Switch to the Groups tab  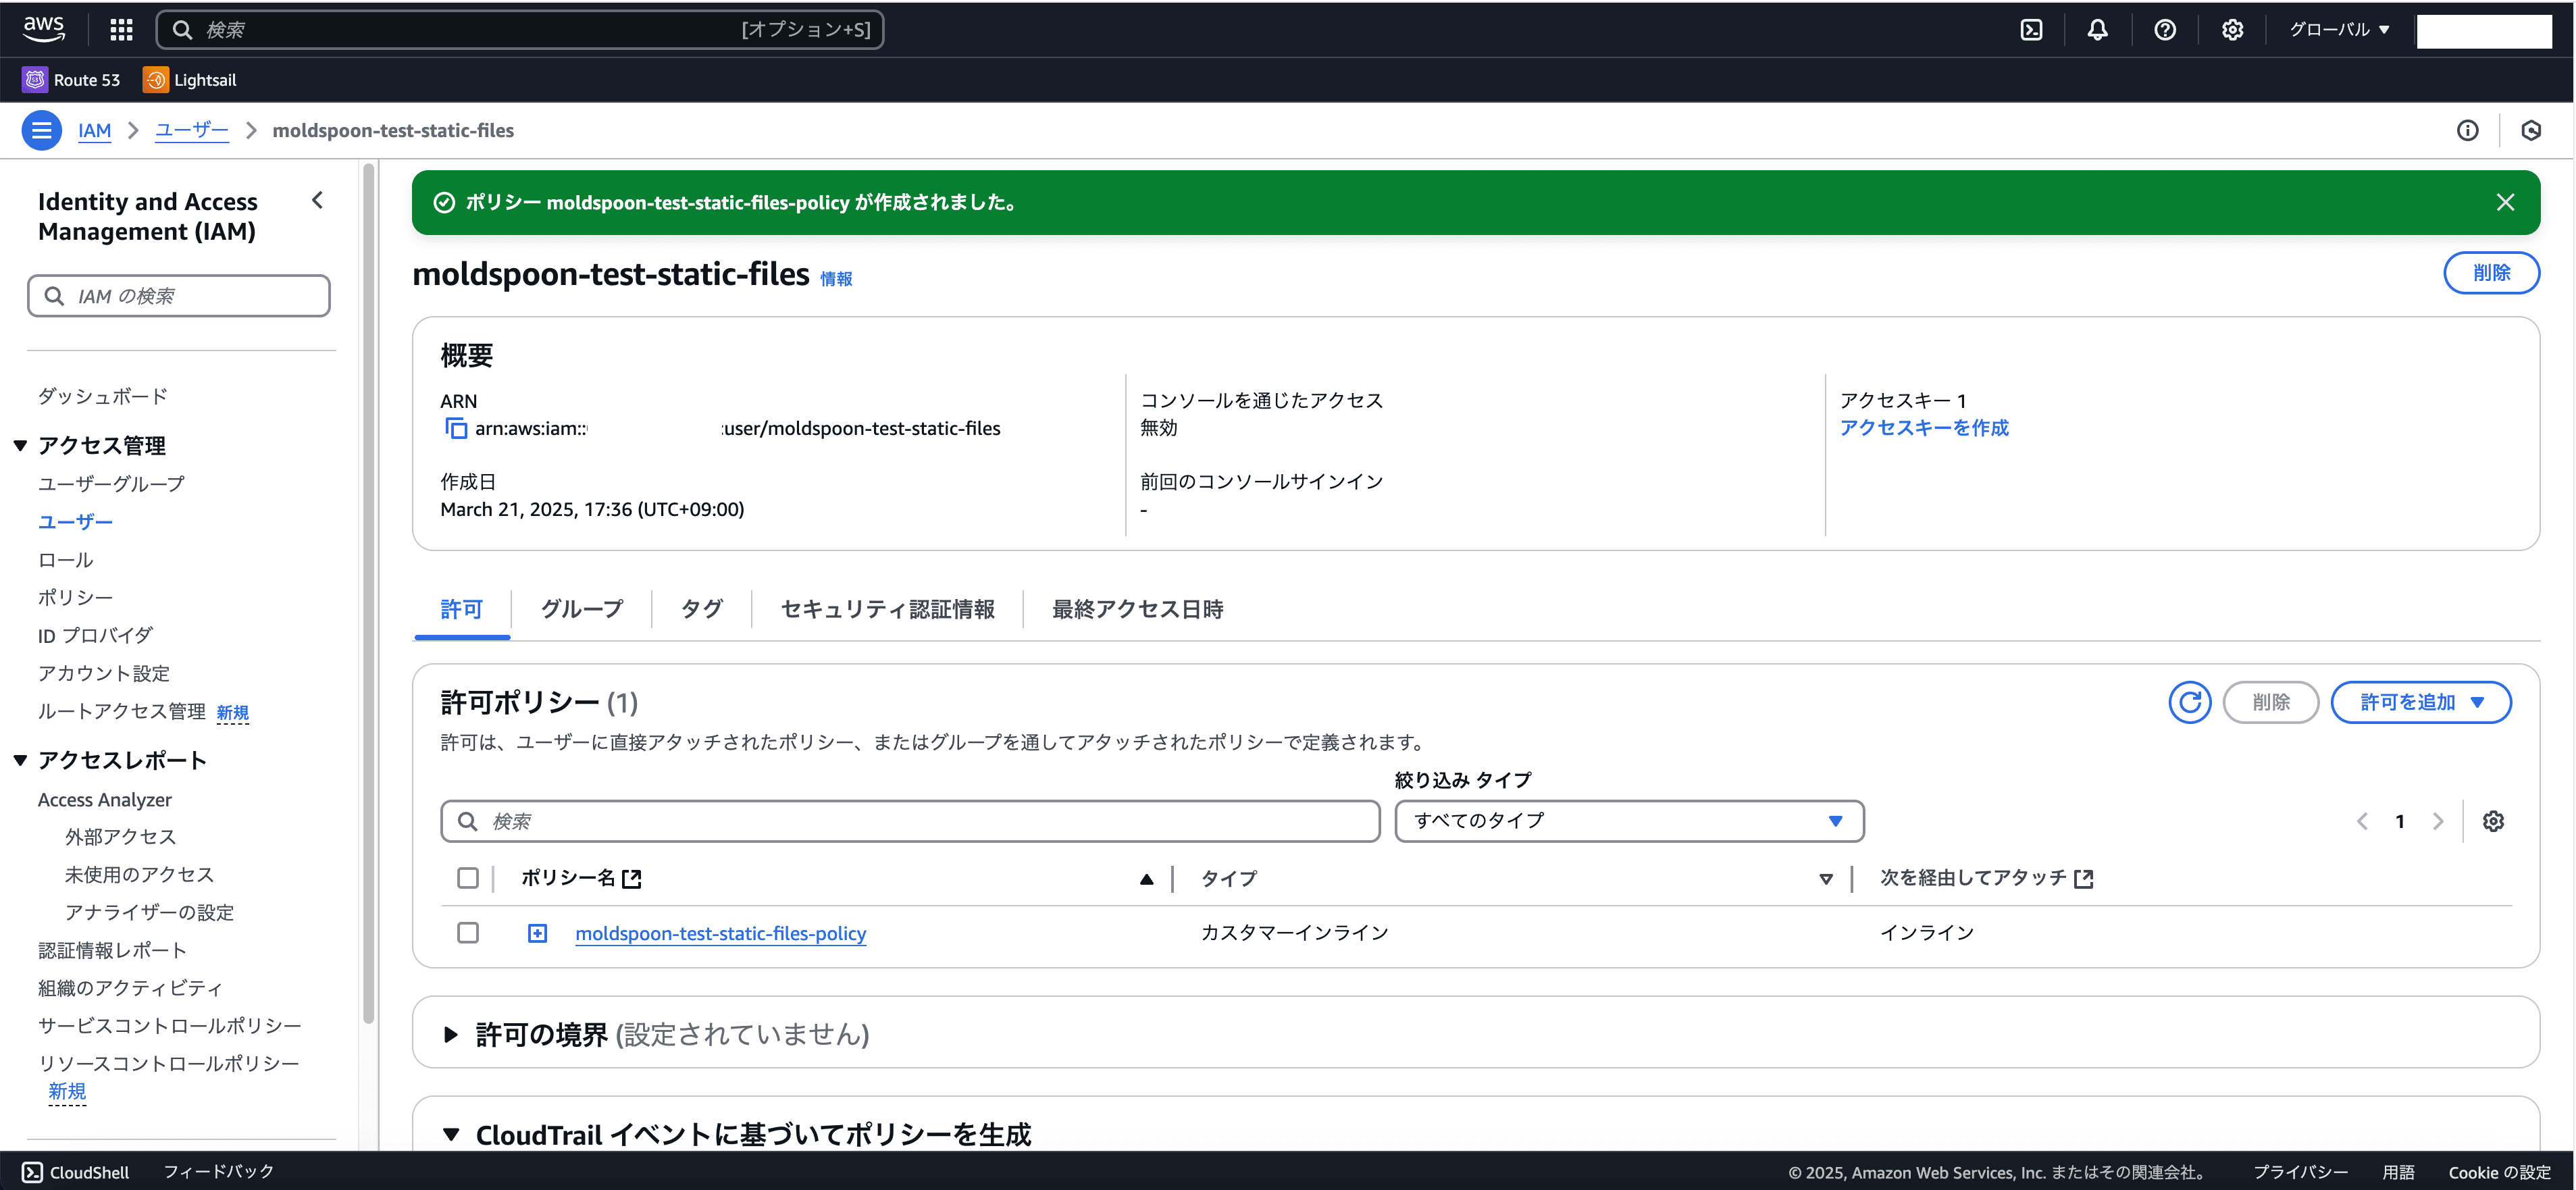coord(581,609)
